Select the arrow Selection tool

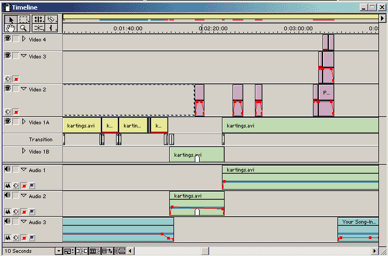pos(10,19)
